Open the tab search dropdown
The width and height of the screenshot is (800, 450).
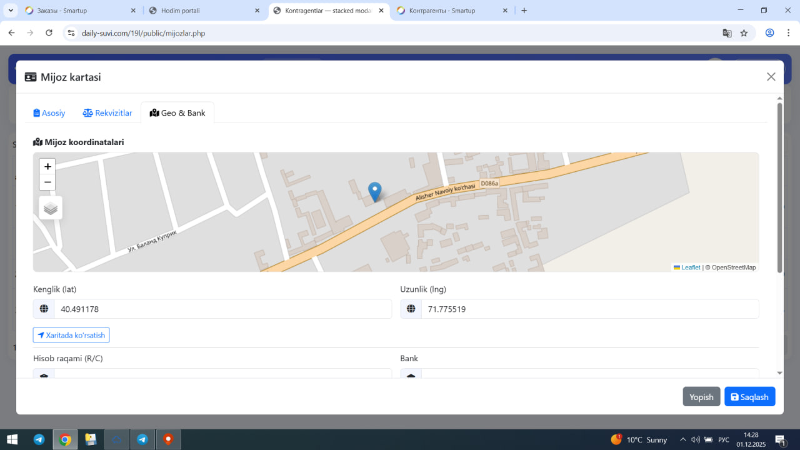point(11,11)
